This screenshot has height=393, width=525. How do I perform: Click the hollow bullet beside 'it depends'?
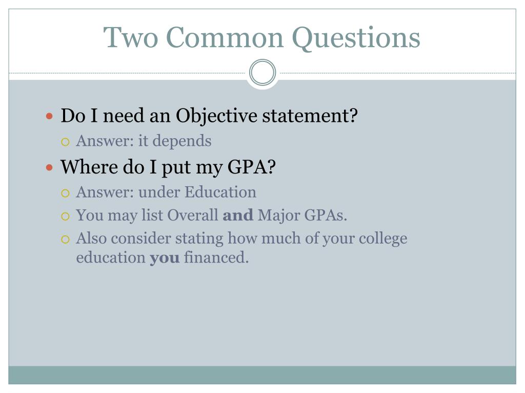65,142
